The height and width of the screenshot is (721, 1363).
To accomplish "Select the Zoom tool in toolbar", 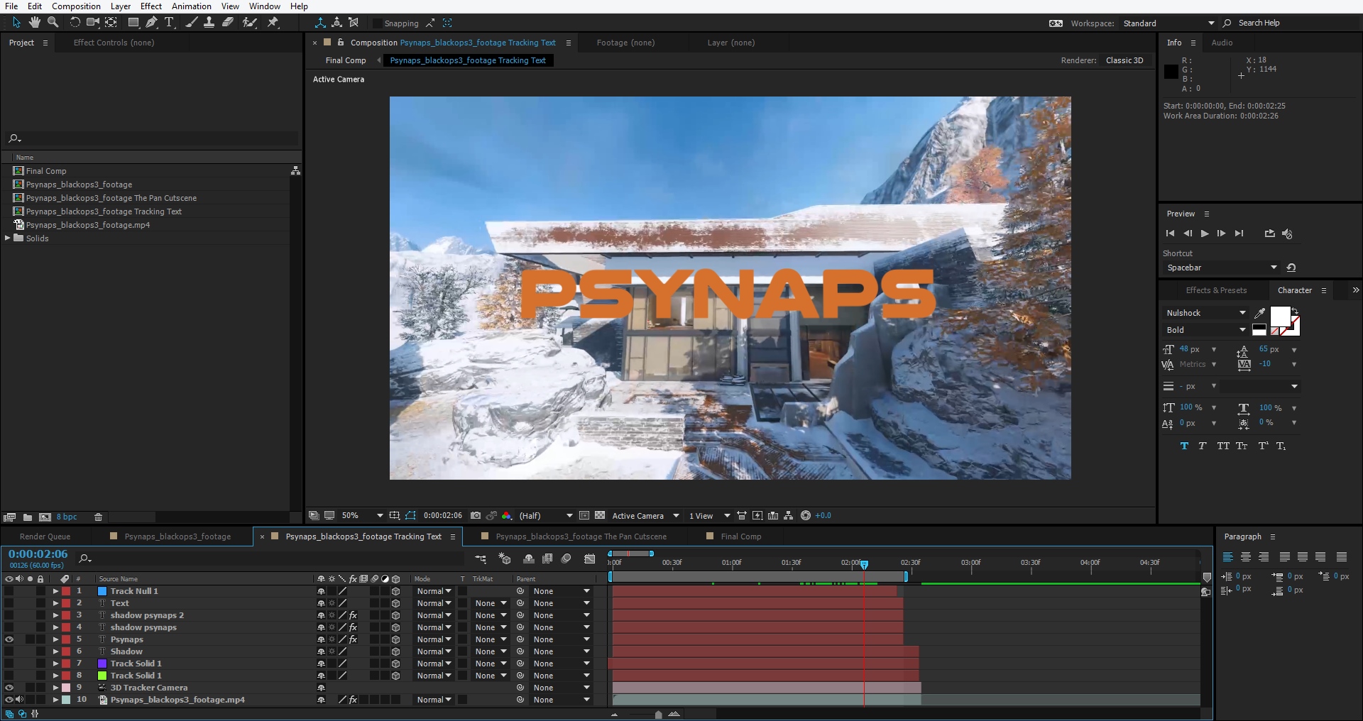I will [x=53, y=23].
